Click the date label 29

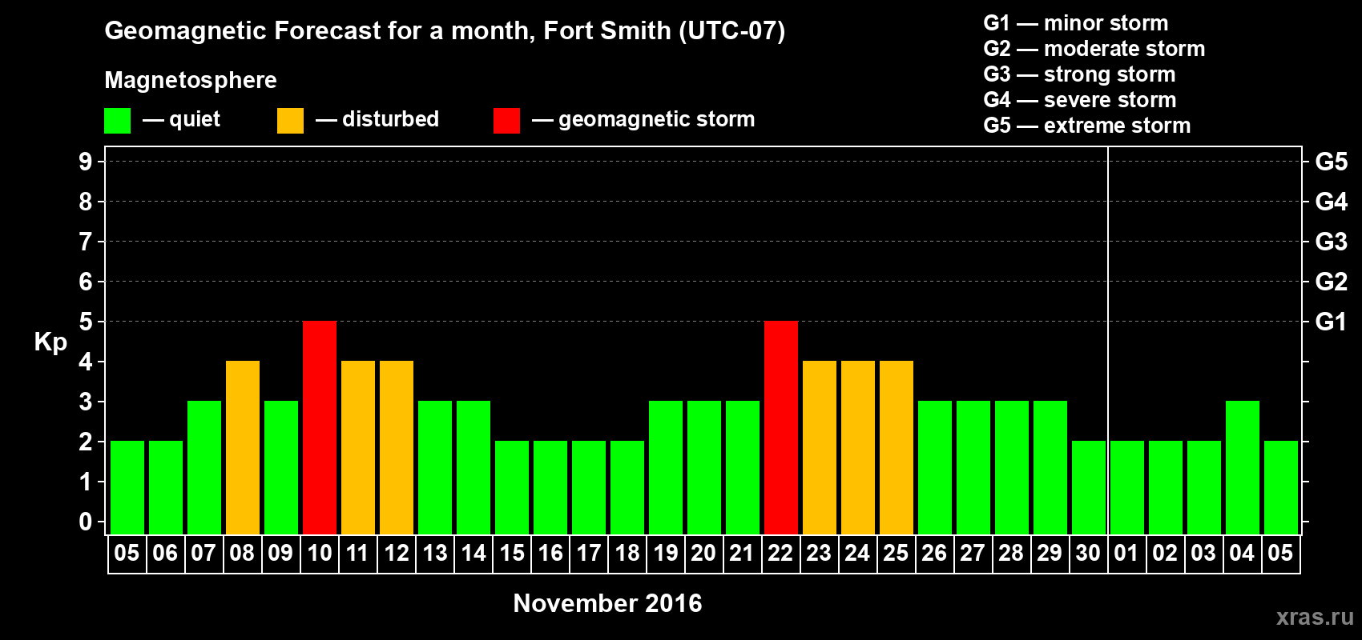click(1050, 553)
